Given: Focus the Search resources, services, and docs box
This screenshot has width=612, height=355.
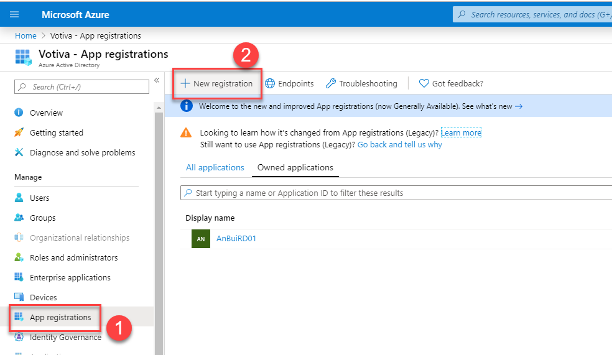Looking at the screenshot, I should 532,14.
